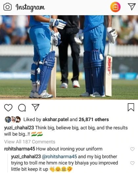Share the post using paper plane below photo
Viewport: 138px width, 173px height.
(35, 107)
